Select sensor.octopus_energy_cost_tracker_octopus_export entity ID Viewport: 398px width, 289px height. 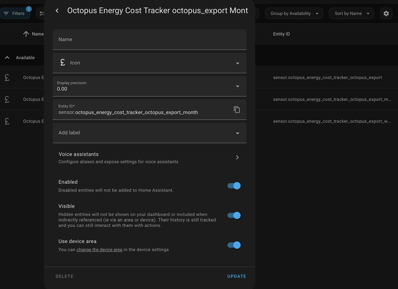[x=327, y=77]
